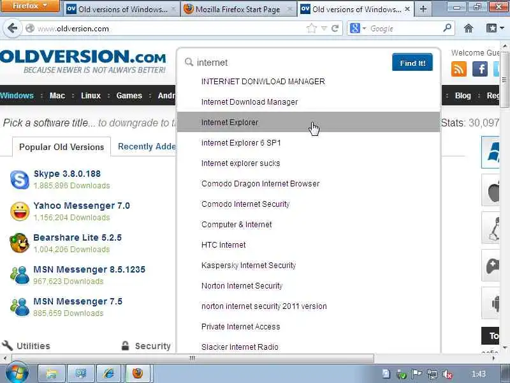Click the Firefox taskbar icon

tap(138, 373)
